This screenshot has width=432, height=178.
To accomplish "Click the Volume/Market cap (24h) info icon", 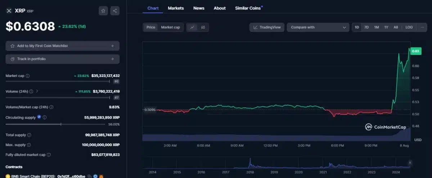I will (x=51, y=107).
